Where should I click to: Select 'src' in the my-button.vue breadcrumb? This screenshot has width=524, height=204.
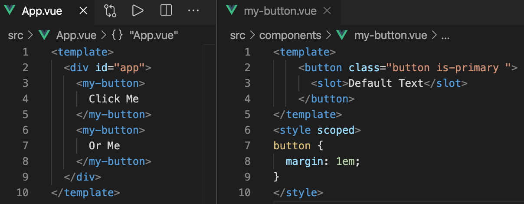click(238, 35)
